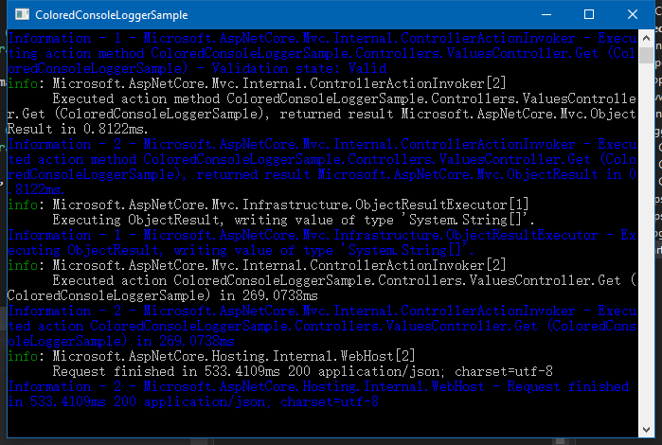
Task: Click the ColoredConsoleLoggerSample title text
Action: [x=111, y=15]
